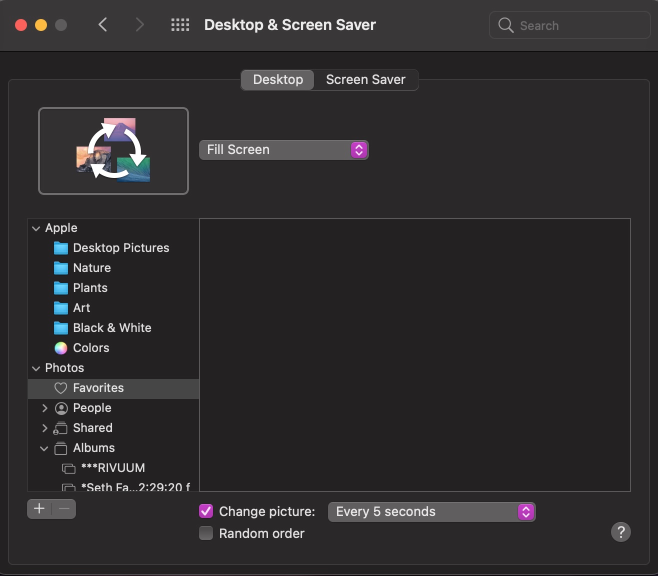Open the help question mark button
Image resolution: width=658 pixels, height=576 pixels.
tap(621, 532)
